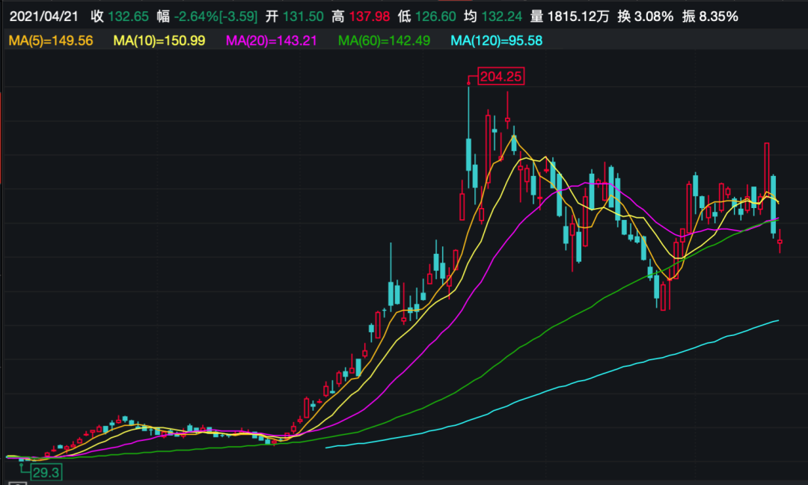Select the tallest candlestick below the 204.25 marker
Viewport: 808px width, 485px height.
click(x=468, y=153)
